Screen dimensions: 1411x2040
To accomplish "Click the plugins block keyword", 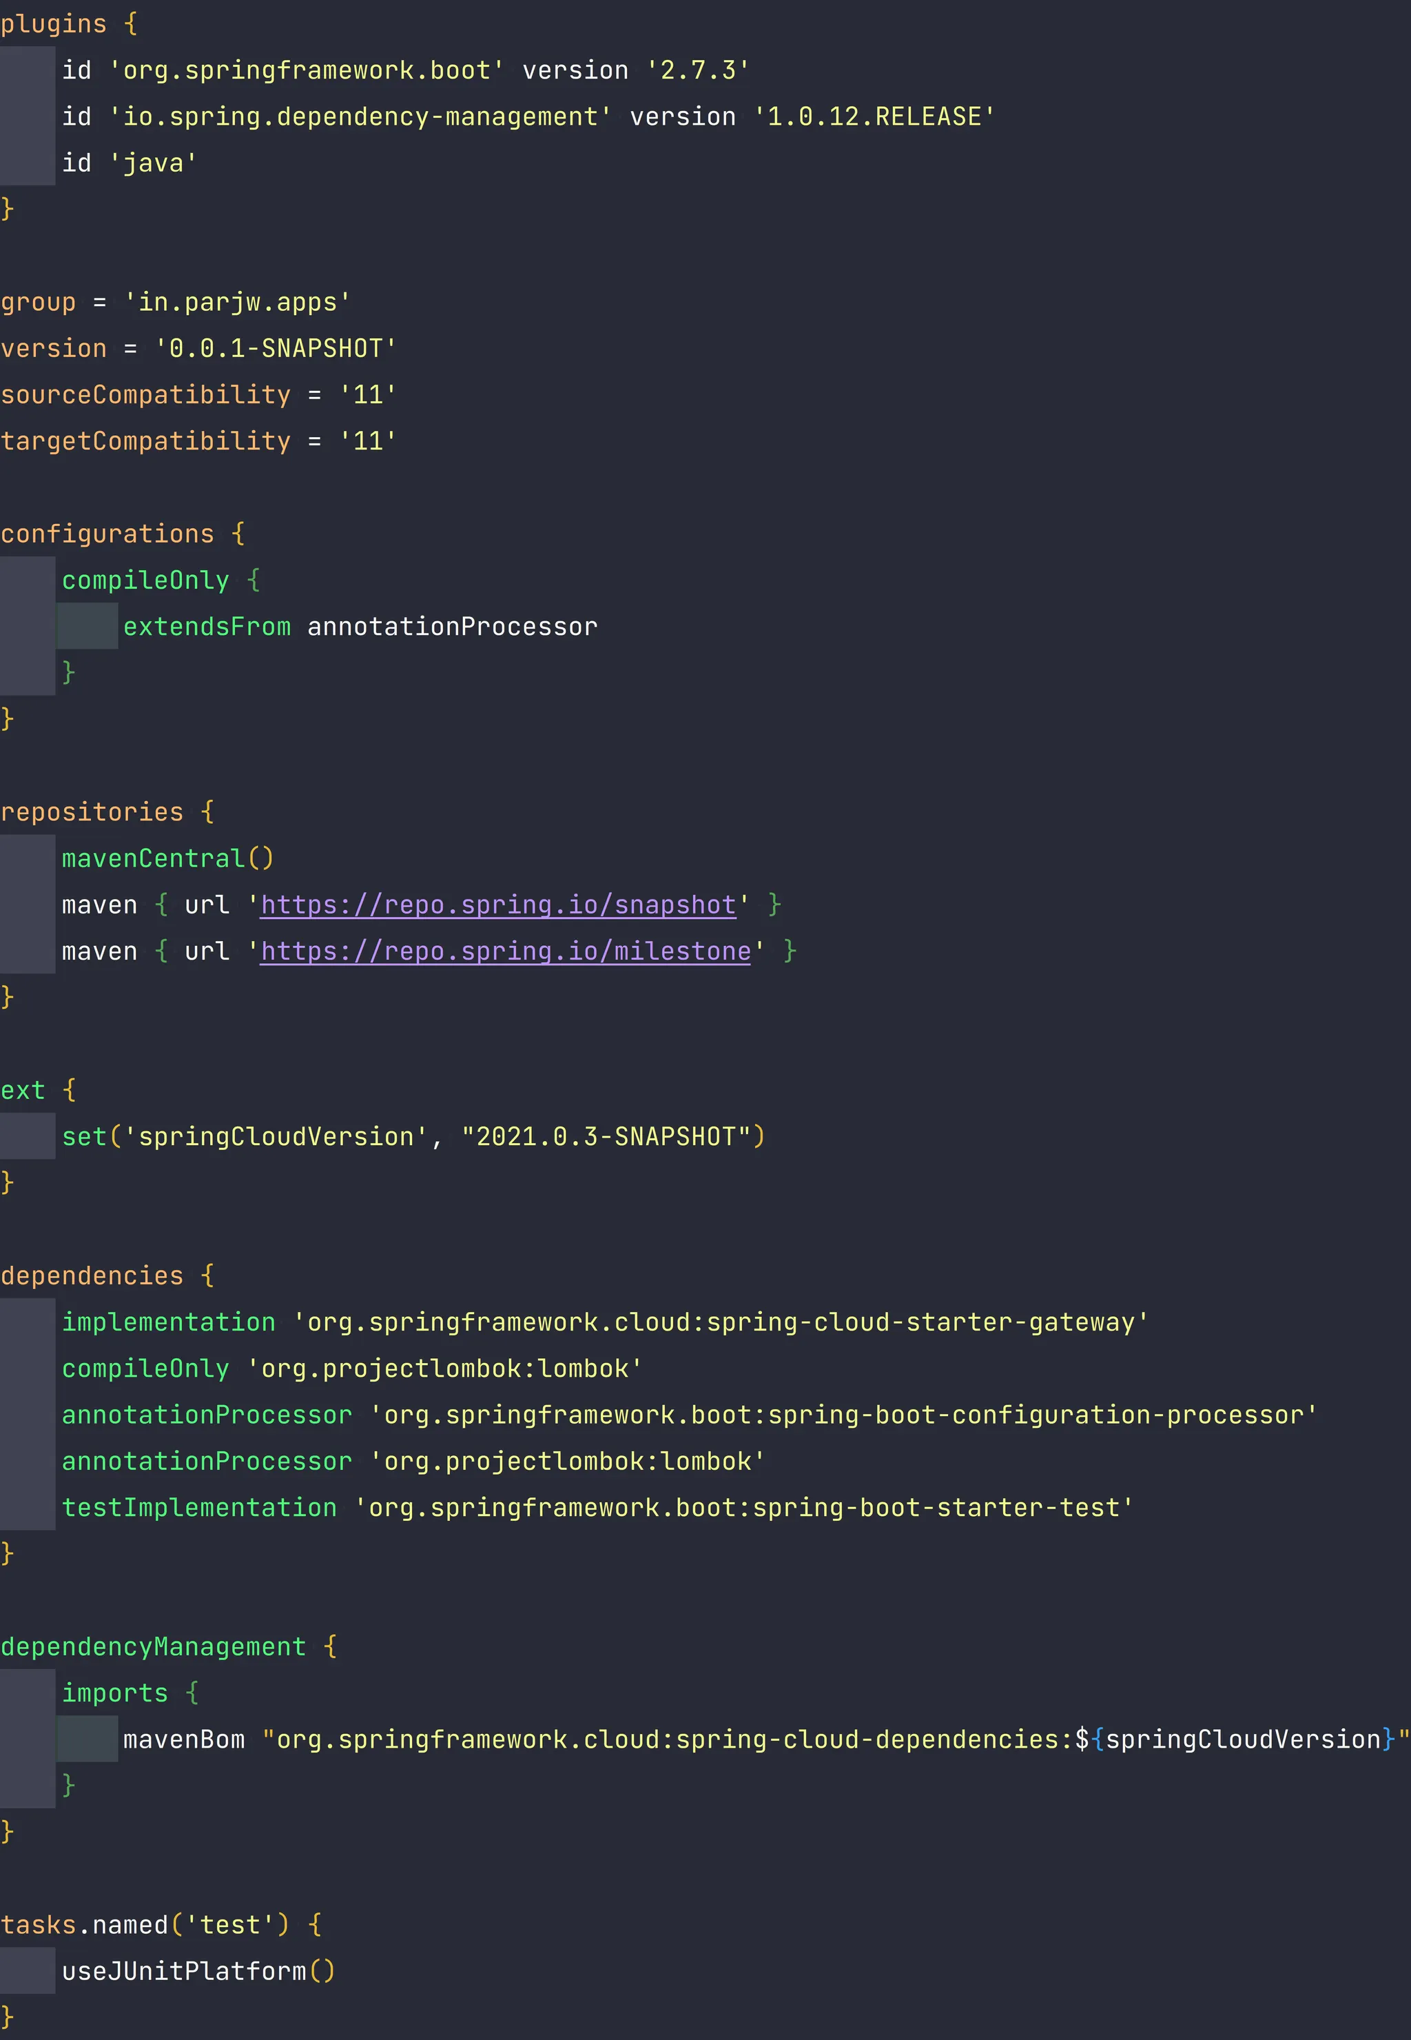I will pyautogui.click(x=53, y=24).
